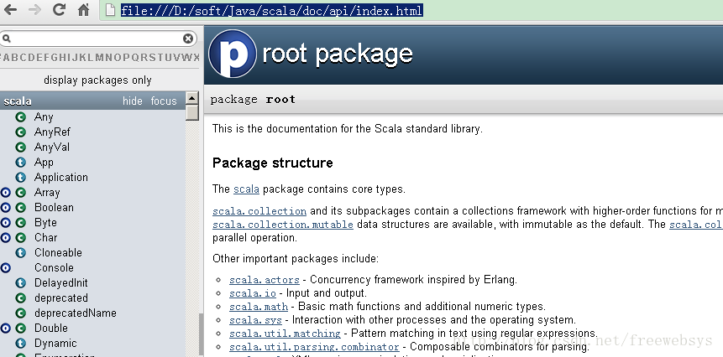
Task: Click the browser address bar URL
Action: [x=271, y=10]
